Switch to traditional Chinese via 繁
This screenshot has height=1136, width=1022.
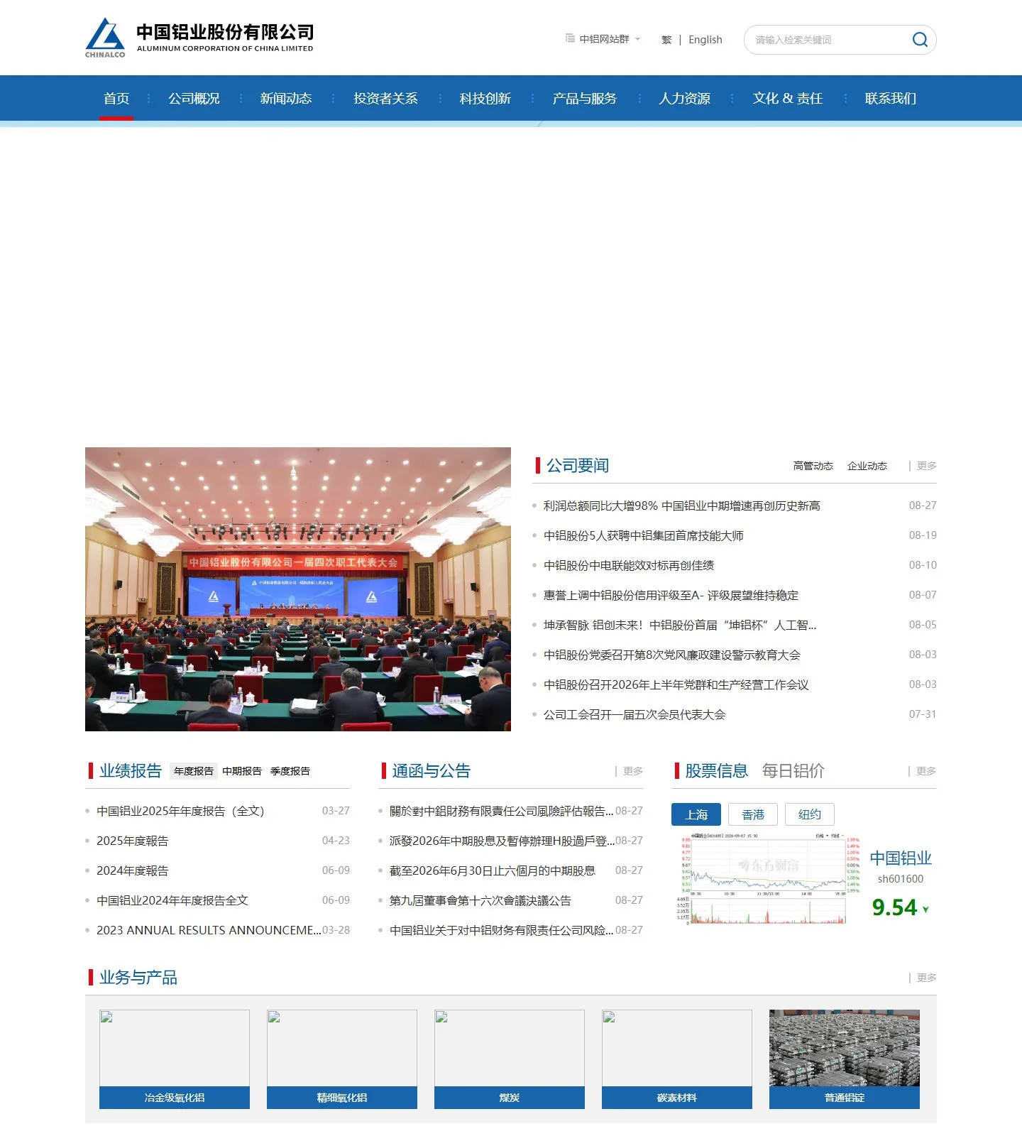666,40
